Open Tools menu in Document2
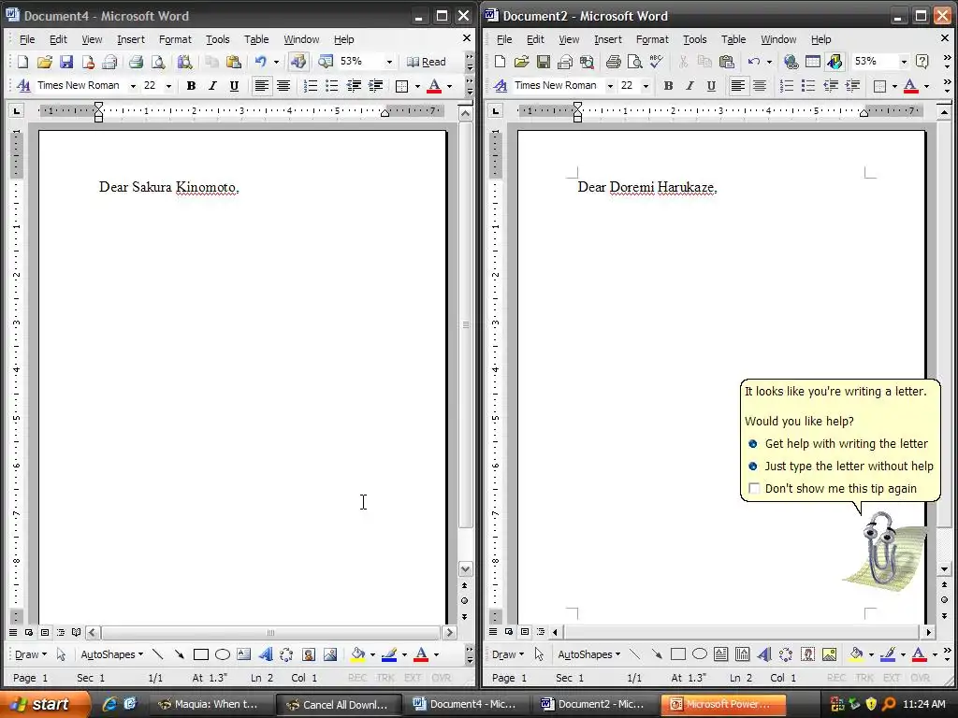Image resolution: width=958 pixels, height=718 pixels. tap(695, 39)
